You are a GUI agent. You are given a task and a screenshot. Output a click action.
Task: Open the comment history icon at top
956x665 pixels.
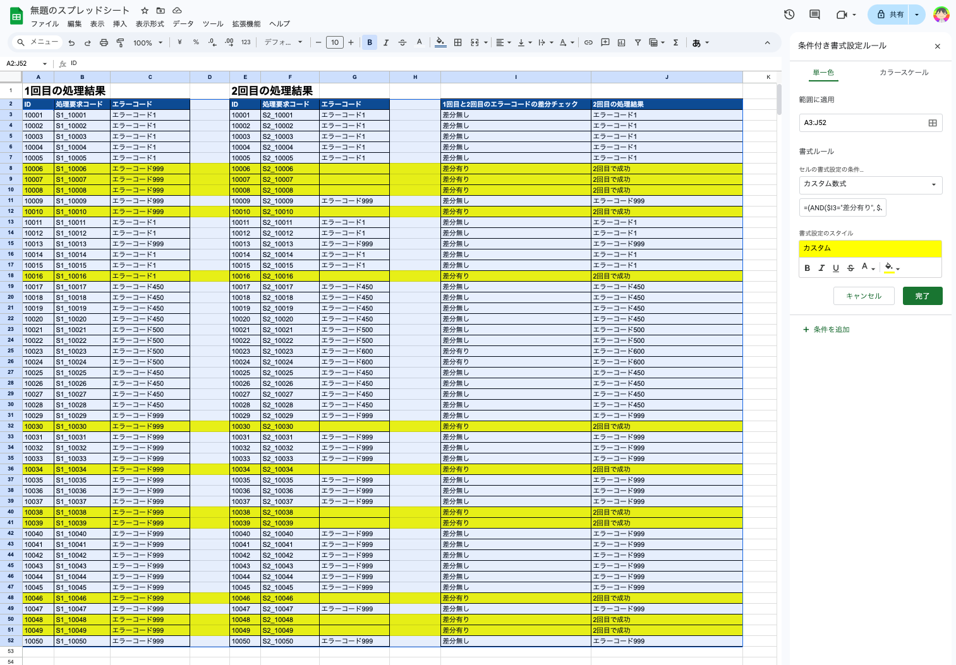[814, 14]
